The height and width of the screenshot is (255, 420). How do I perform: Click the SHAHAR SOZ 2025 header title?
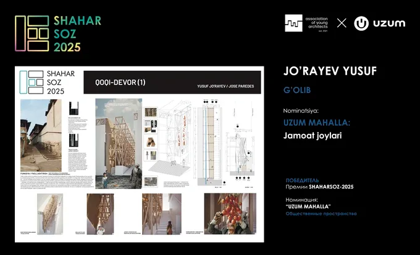click(x=76, y=33)
